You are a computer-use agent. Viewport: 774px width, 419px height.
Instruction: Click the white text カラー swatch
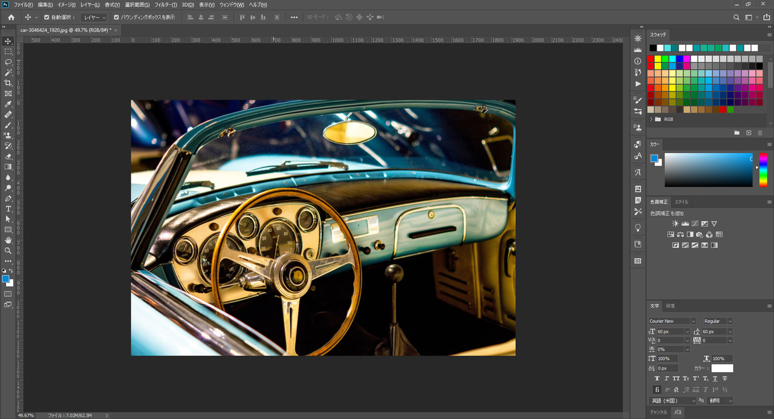click(722, 368)
